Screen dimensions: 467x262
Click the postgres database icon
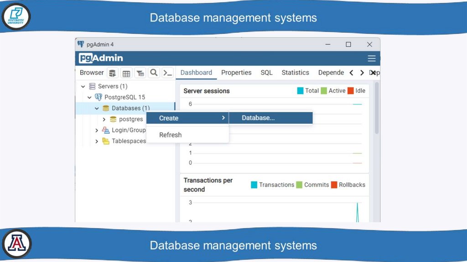[113, 119]
